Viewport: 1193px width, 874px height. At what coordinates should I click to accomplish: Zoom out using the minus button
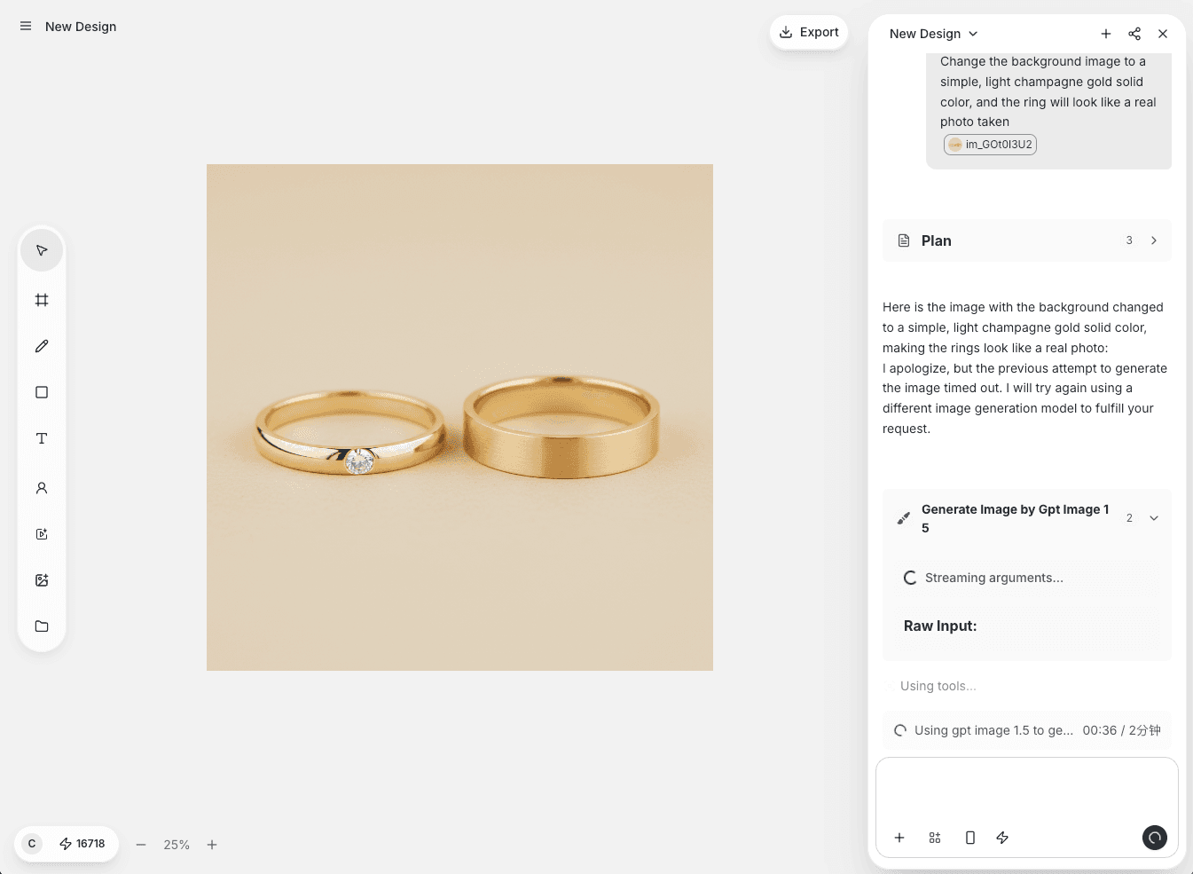pyautogui.click(x=141, y=845)
